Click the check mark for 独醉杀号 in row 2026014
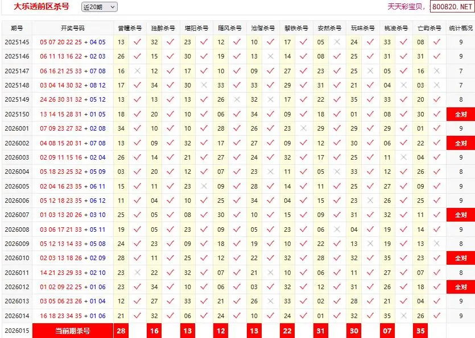 170,316
